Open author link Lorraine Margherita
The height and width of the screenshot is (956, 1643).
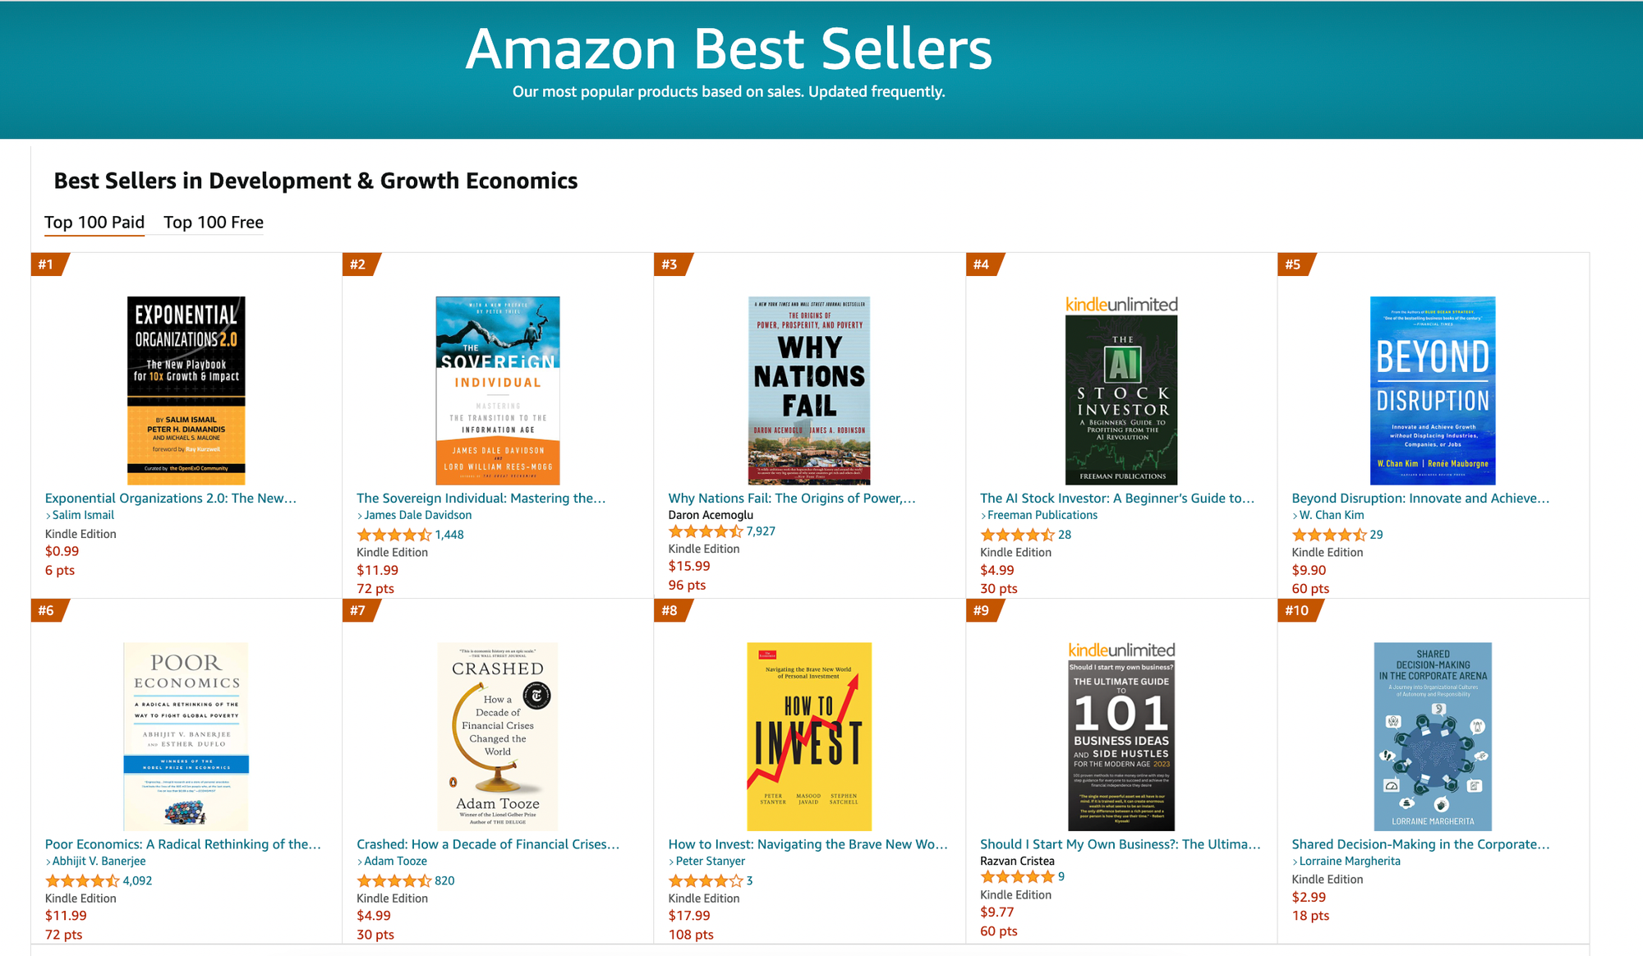click(1350, 861)
